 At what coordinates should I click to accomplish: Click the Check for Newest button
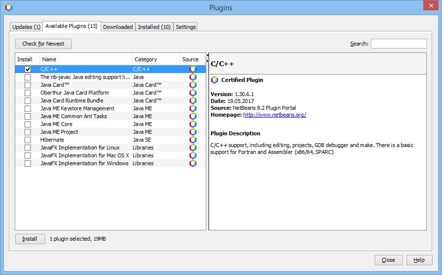43,44
